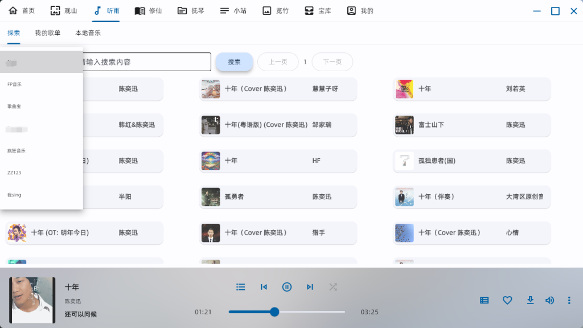Play 十年（Cover 陈奕迅）by 猎手

point(278,233)
